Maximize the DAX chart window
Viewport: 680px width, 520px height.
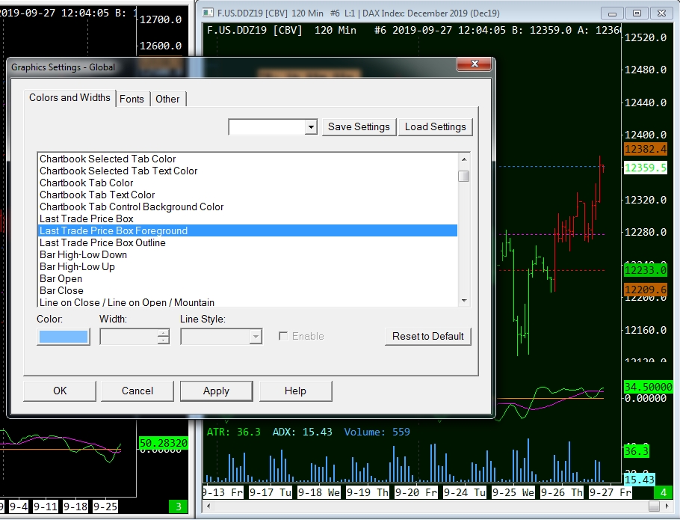tap(637, 13)
